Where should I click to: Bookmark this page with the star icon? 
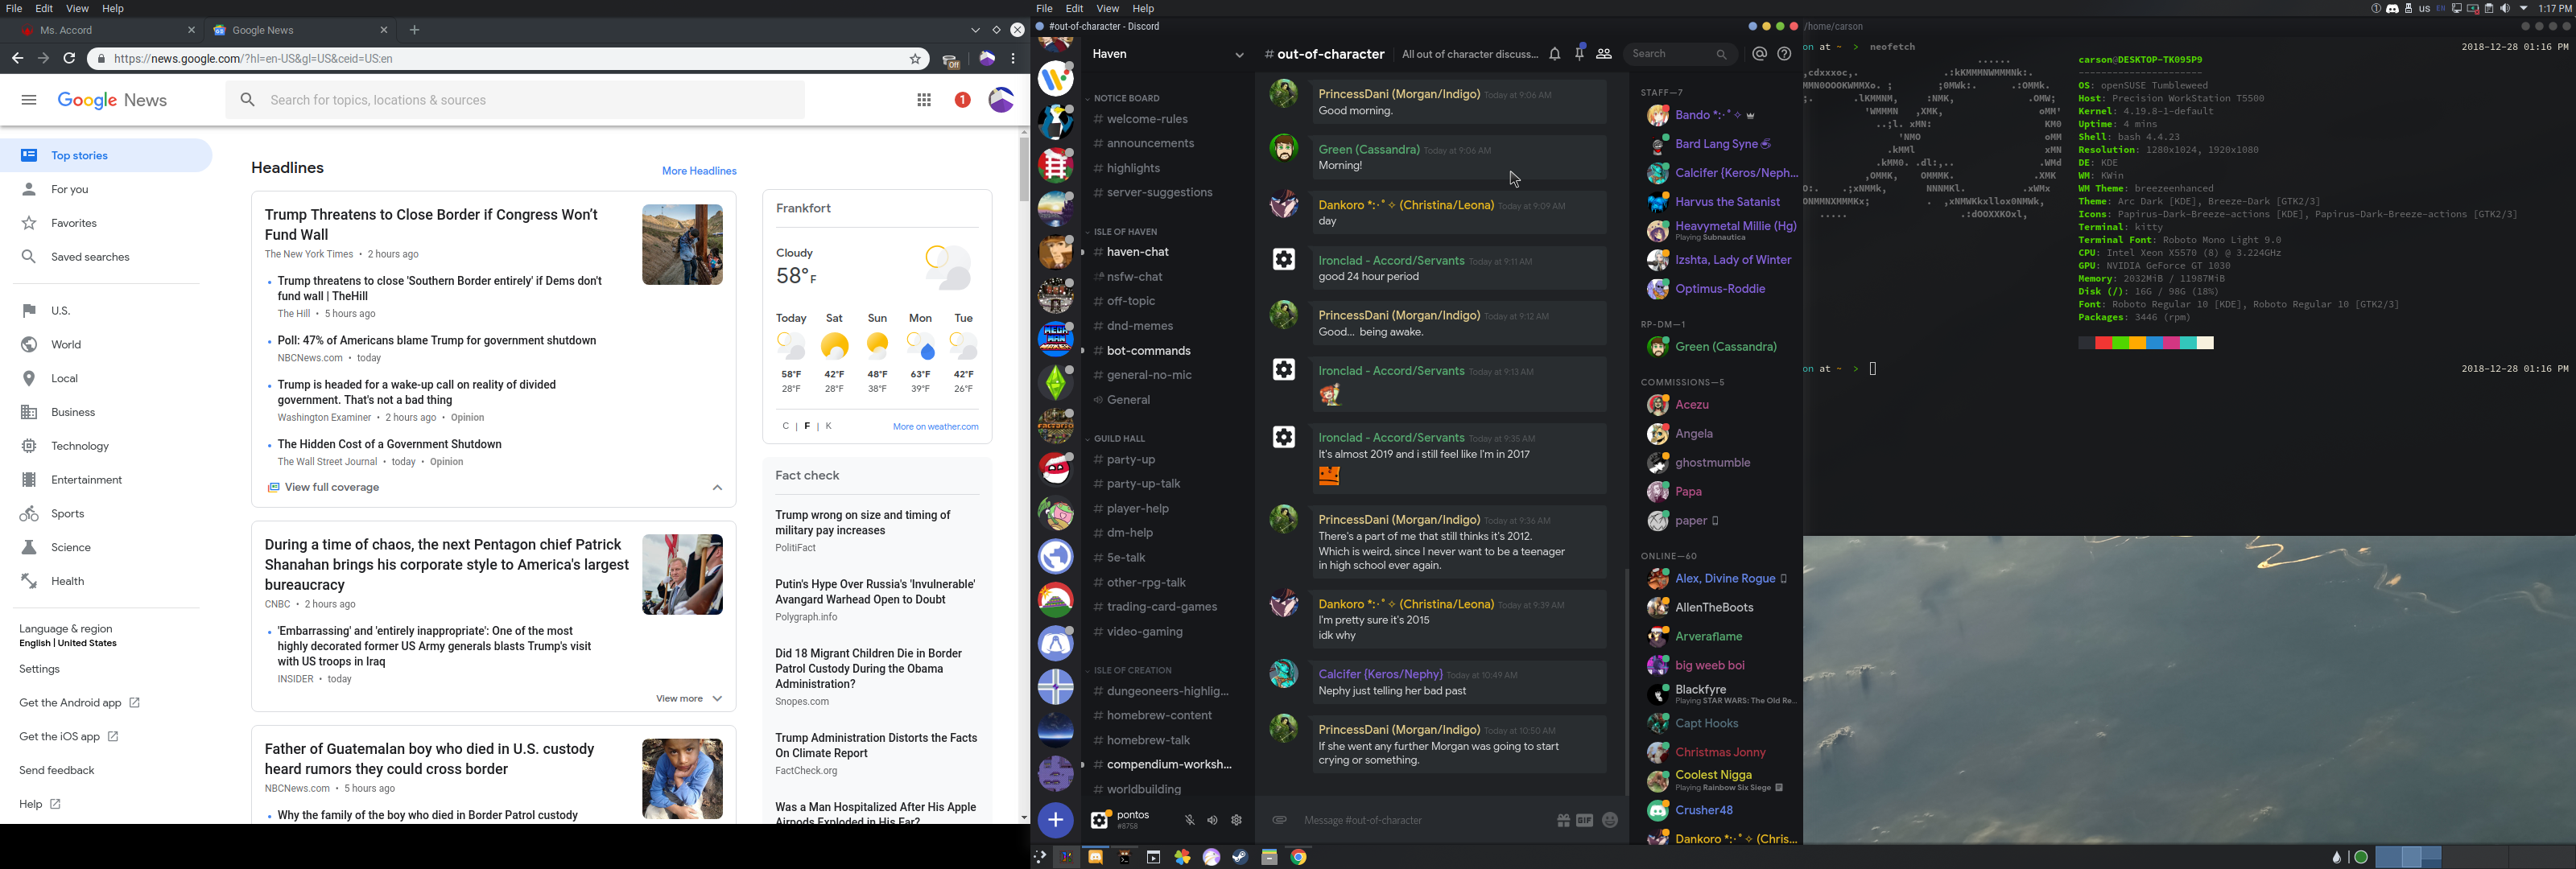(x=915, y=59)
